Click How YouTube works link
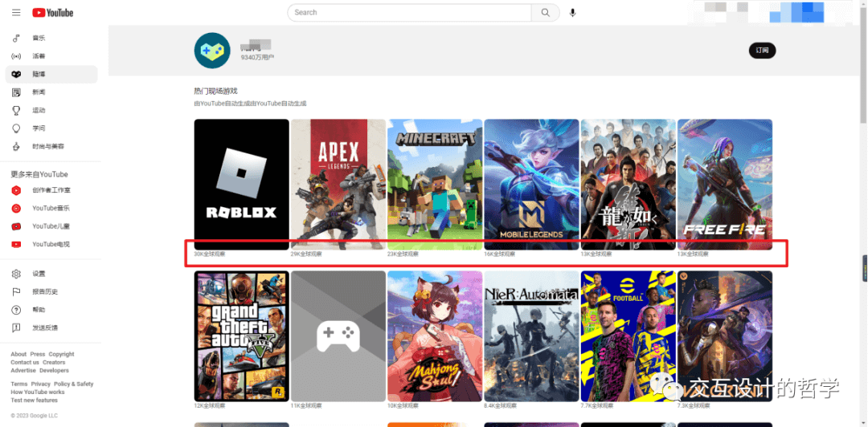This screenshot has width=868, height=427. tap(38, 392)
